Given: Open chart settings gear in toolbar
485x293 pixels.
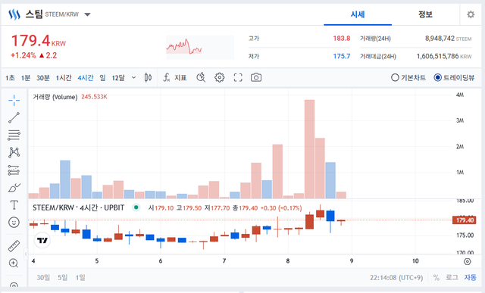Looking at the screenshot, I should coord(219,77).
